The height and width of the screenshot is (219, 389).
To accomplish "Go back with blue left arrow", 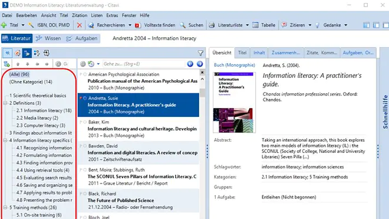I will [190, 64].
